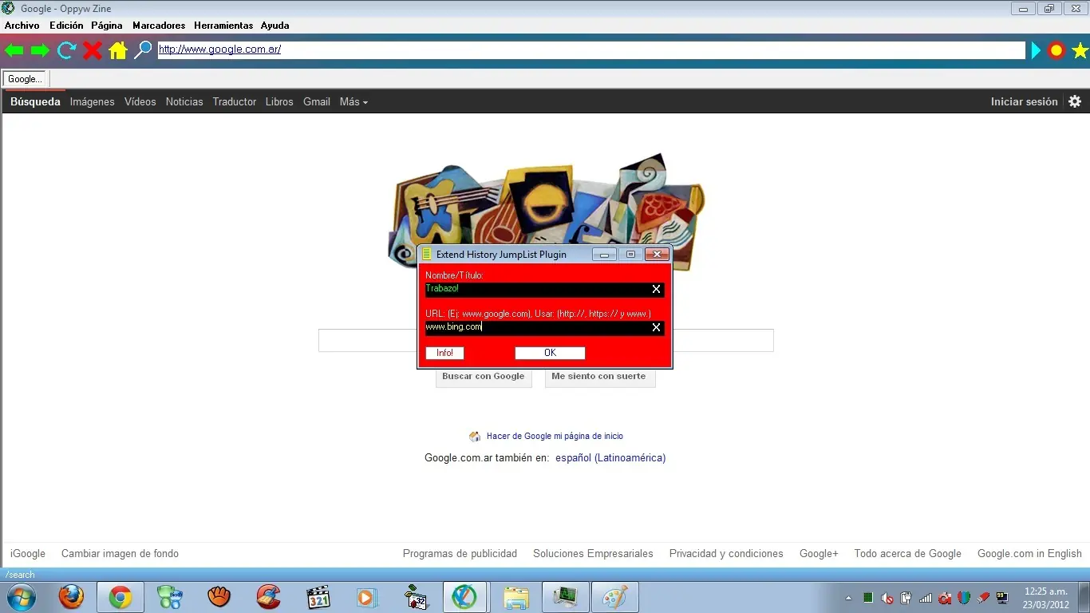Screen dimensions: 1090x613
Task: Switch to español (Latinoamérica)
Action: pyautogui.click(x=610, y=458)
